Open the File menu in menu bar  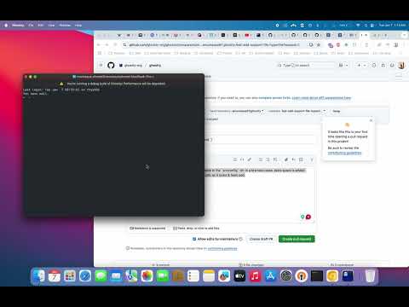(x=31, y=26)
